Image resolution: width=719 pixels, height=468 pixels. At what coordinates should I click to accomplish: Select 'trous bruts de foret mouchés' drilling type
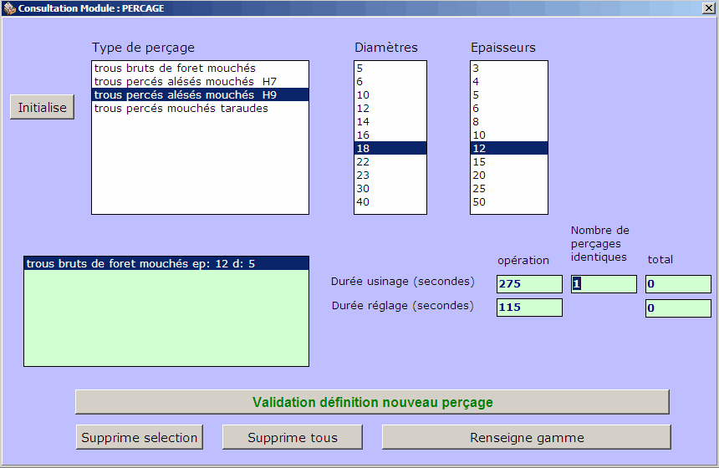click(175, 68)
